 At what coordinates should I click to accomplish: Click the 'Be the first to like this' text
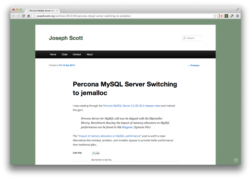click(102, 160)
